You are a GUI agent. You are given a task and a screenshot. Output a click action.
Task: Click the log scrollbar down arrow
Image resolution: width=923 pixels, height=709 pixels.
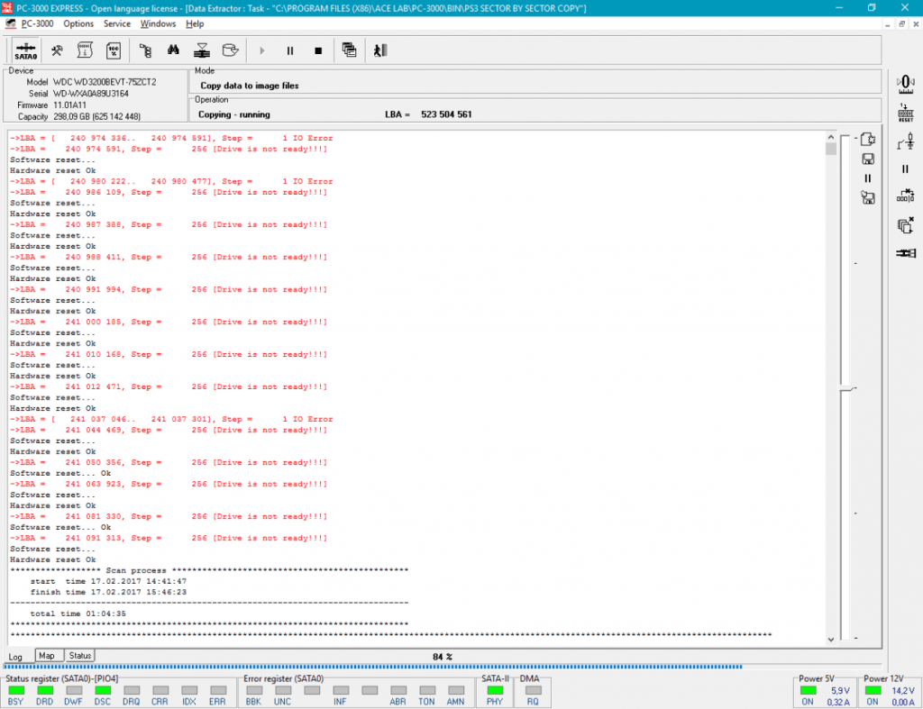(x=830, y=639)
